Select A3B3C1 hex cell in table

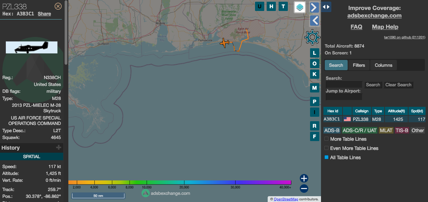(x=332, y=119)
